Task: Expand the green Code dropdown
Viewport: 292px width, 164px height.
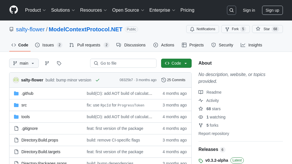Action: 176,63
